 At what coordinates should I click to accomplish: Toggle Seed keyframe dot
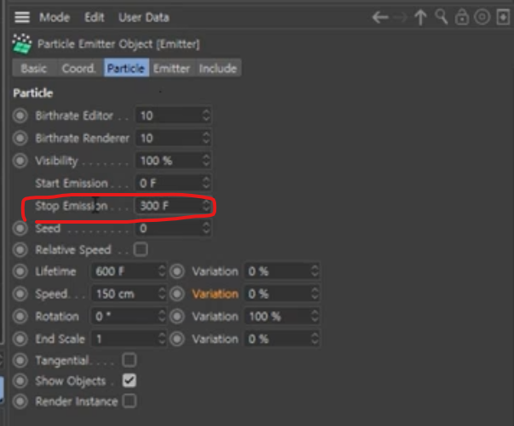[x=20, y=229]
